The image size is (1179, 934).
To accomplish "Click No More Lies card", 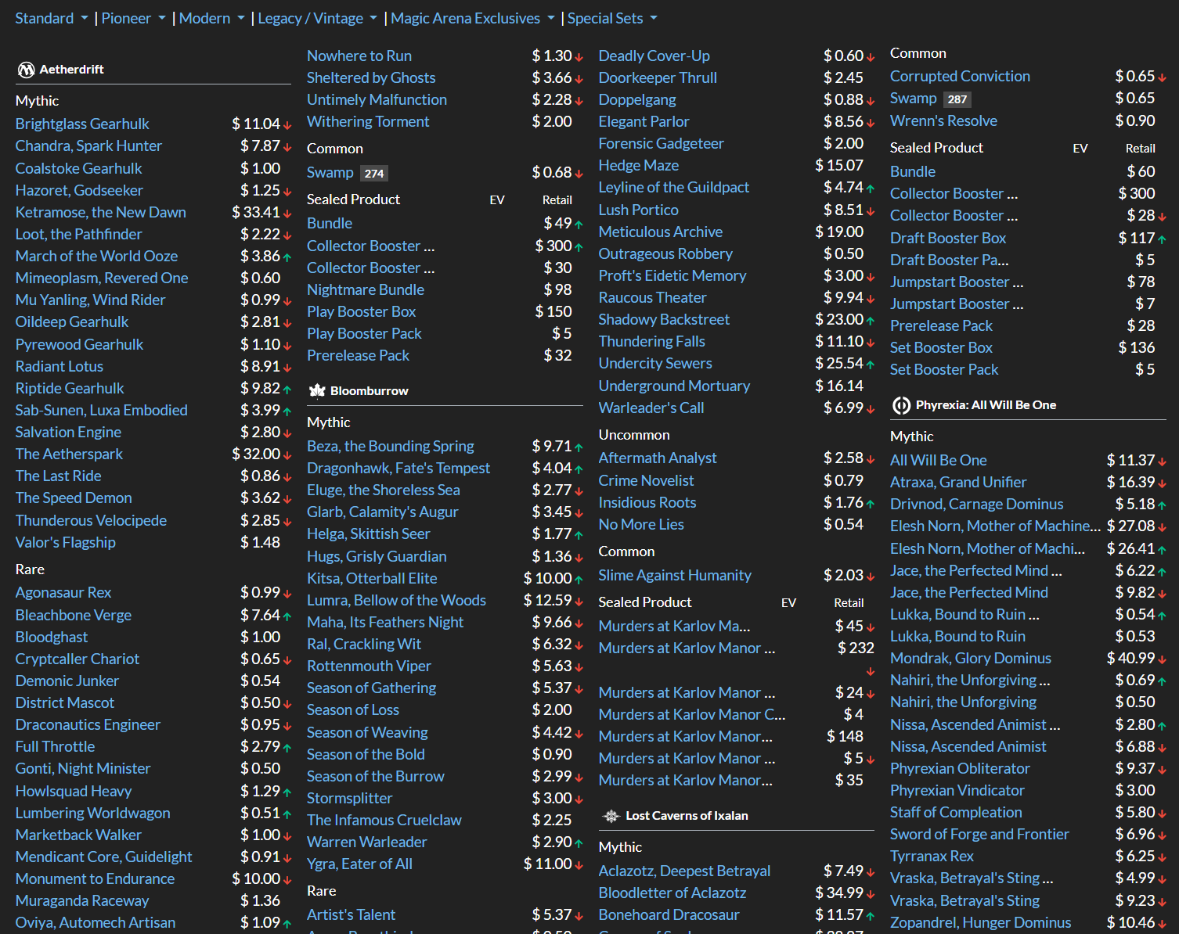I will point(641,524).
